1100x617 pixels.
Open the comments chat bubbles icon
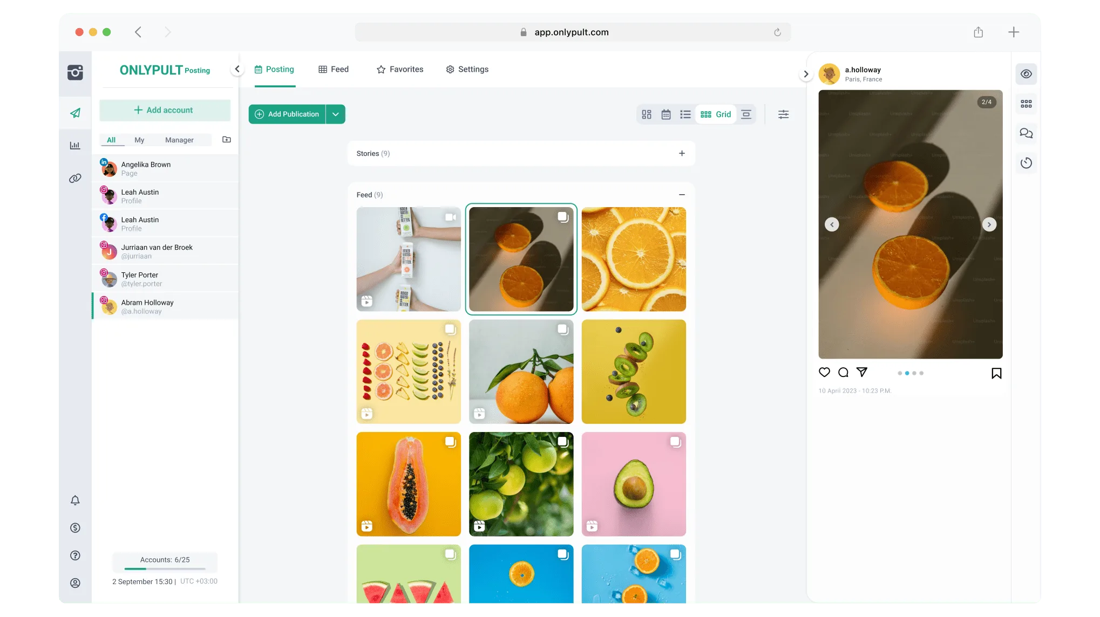tap(1026, 133)
